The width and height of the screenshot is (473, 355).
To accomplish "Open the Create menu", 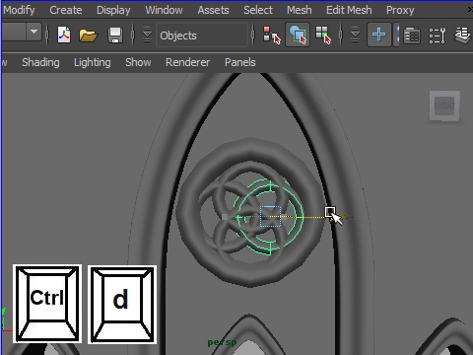I will (x=66, y=10).
